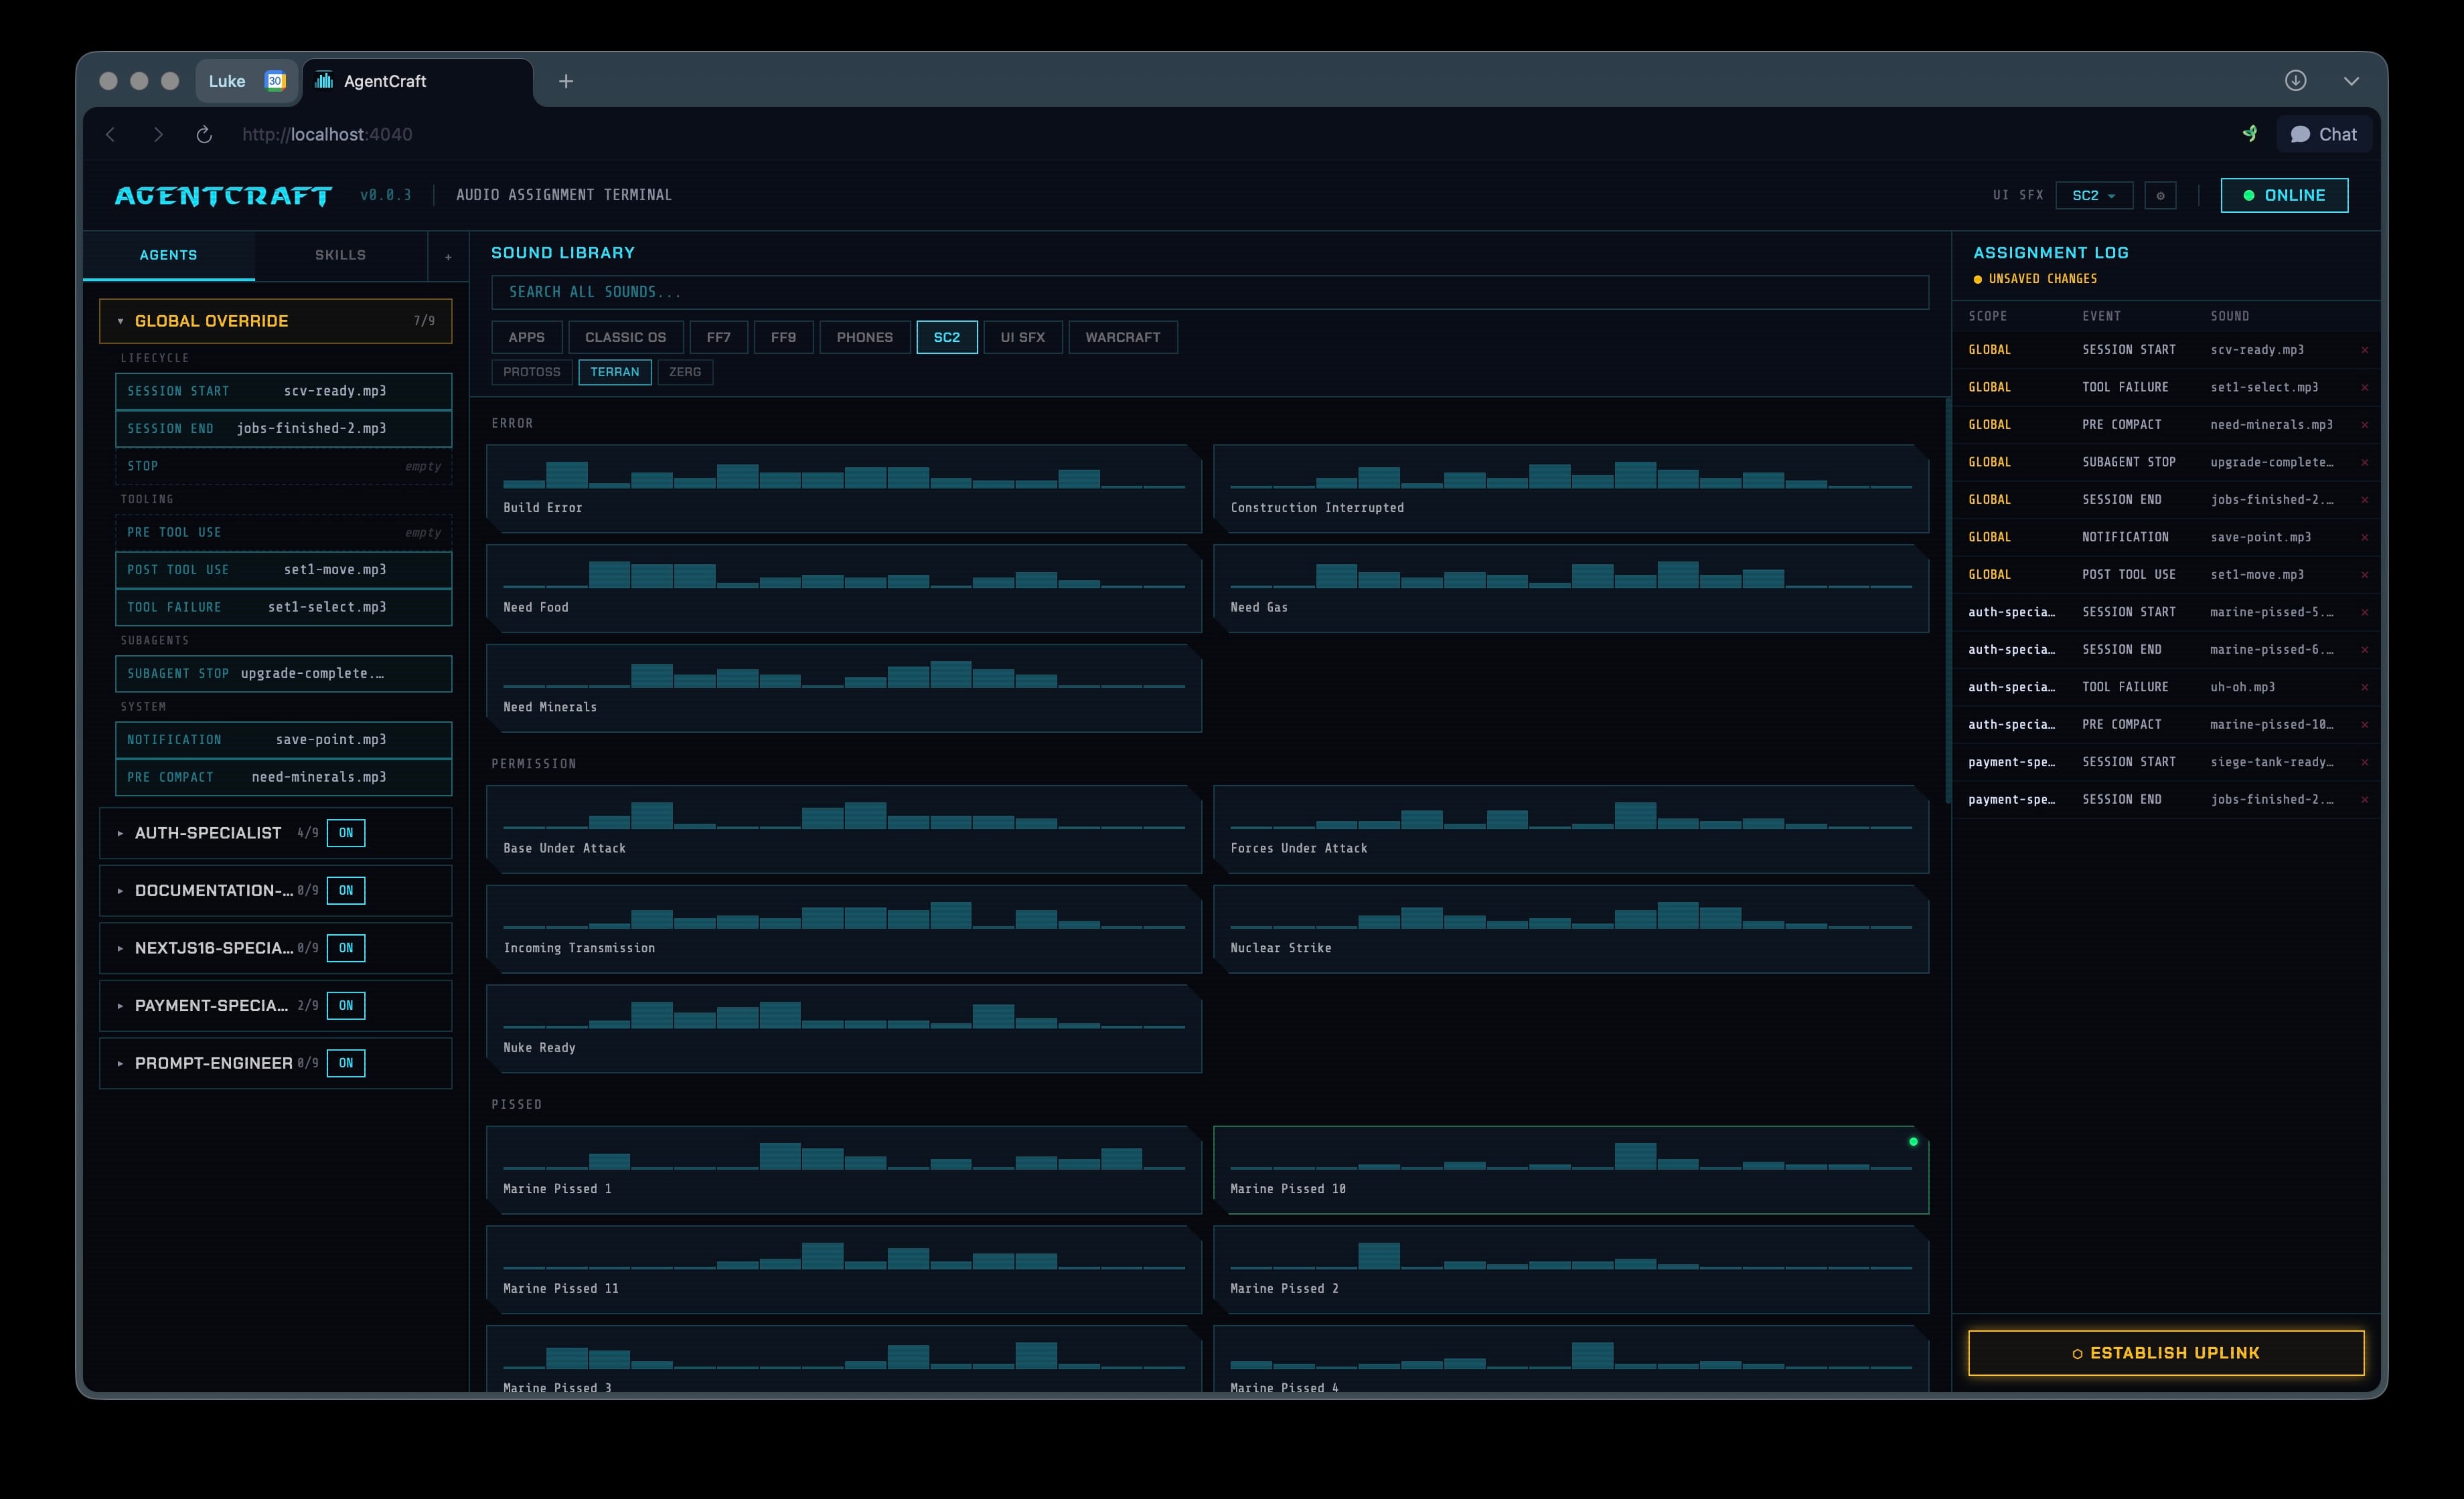Click the sound library scrollbar

1947,600
